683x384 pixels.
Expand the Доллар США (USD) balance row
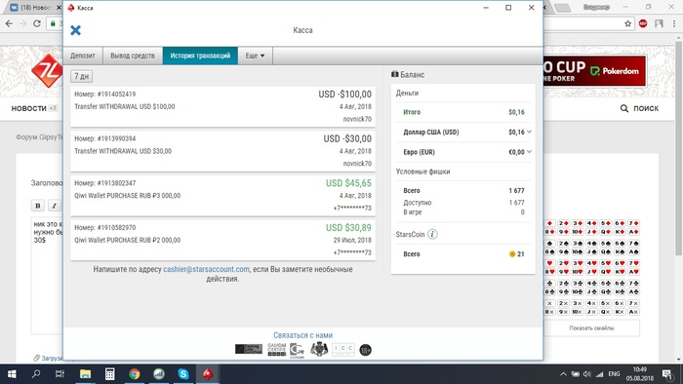click(463, 132)
